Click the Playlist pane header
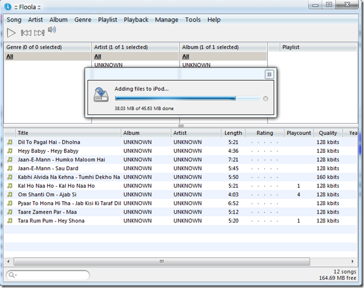Image resolution: width=364 pixels, height=288 pixels. [318, 47]
